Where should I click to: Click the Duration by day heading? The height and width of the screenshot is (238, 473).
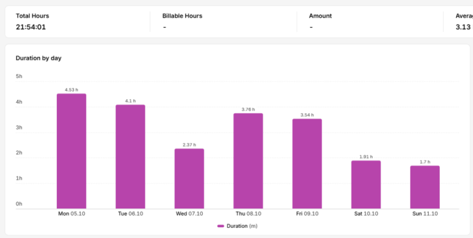pos(38,58)
